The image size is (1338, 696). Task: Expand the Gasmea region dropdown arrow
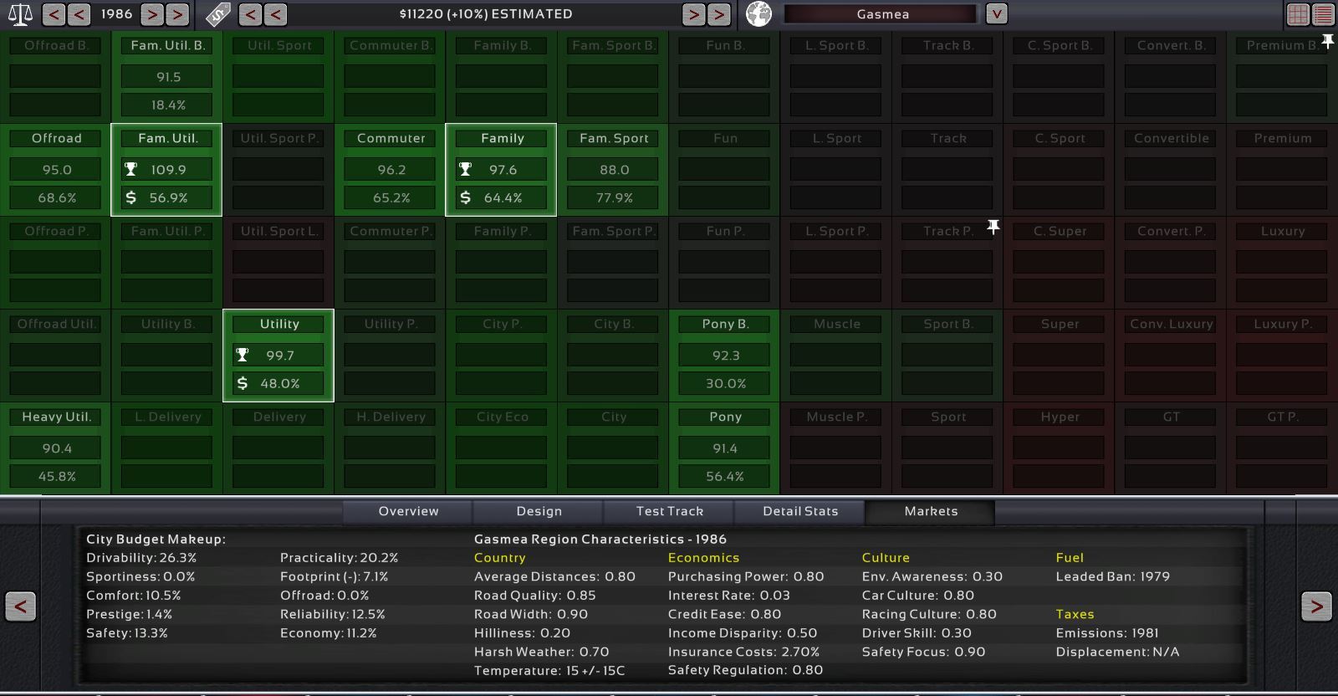996,14
